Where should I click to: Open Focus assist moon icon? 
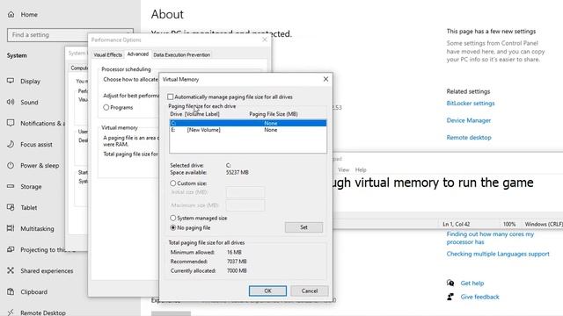pos(11,144)
